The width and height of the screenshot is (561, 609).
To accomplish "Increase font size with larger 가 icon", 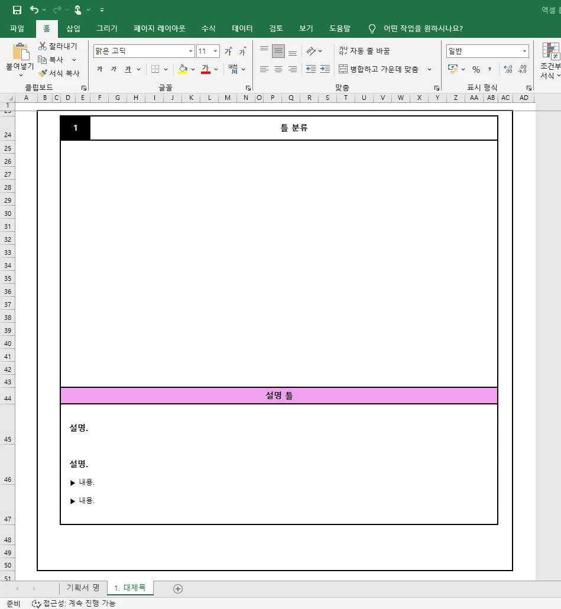I will (x=228, y=51).
